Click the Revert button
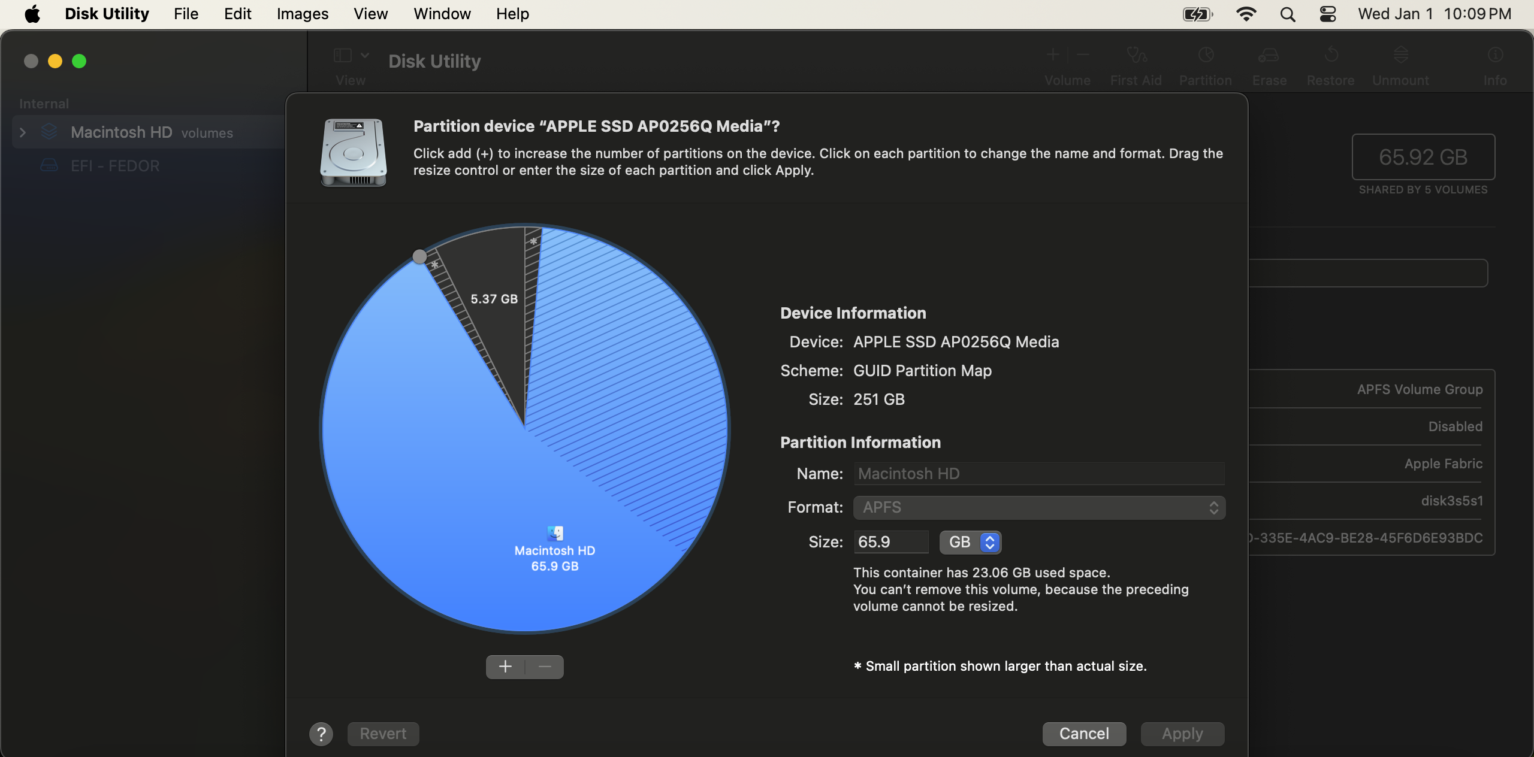The image size is (1534, 757). pyautogui.click(x=383, y=734)
